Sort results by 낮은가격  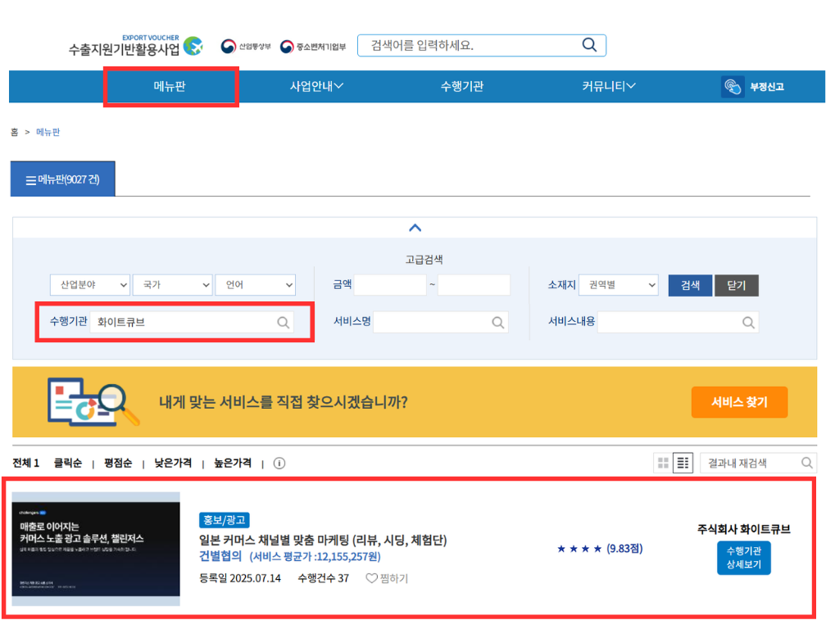[x=173, y=464]
